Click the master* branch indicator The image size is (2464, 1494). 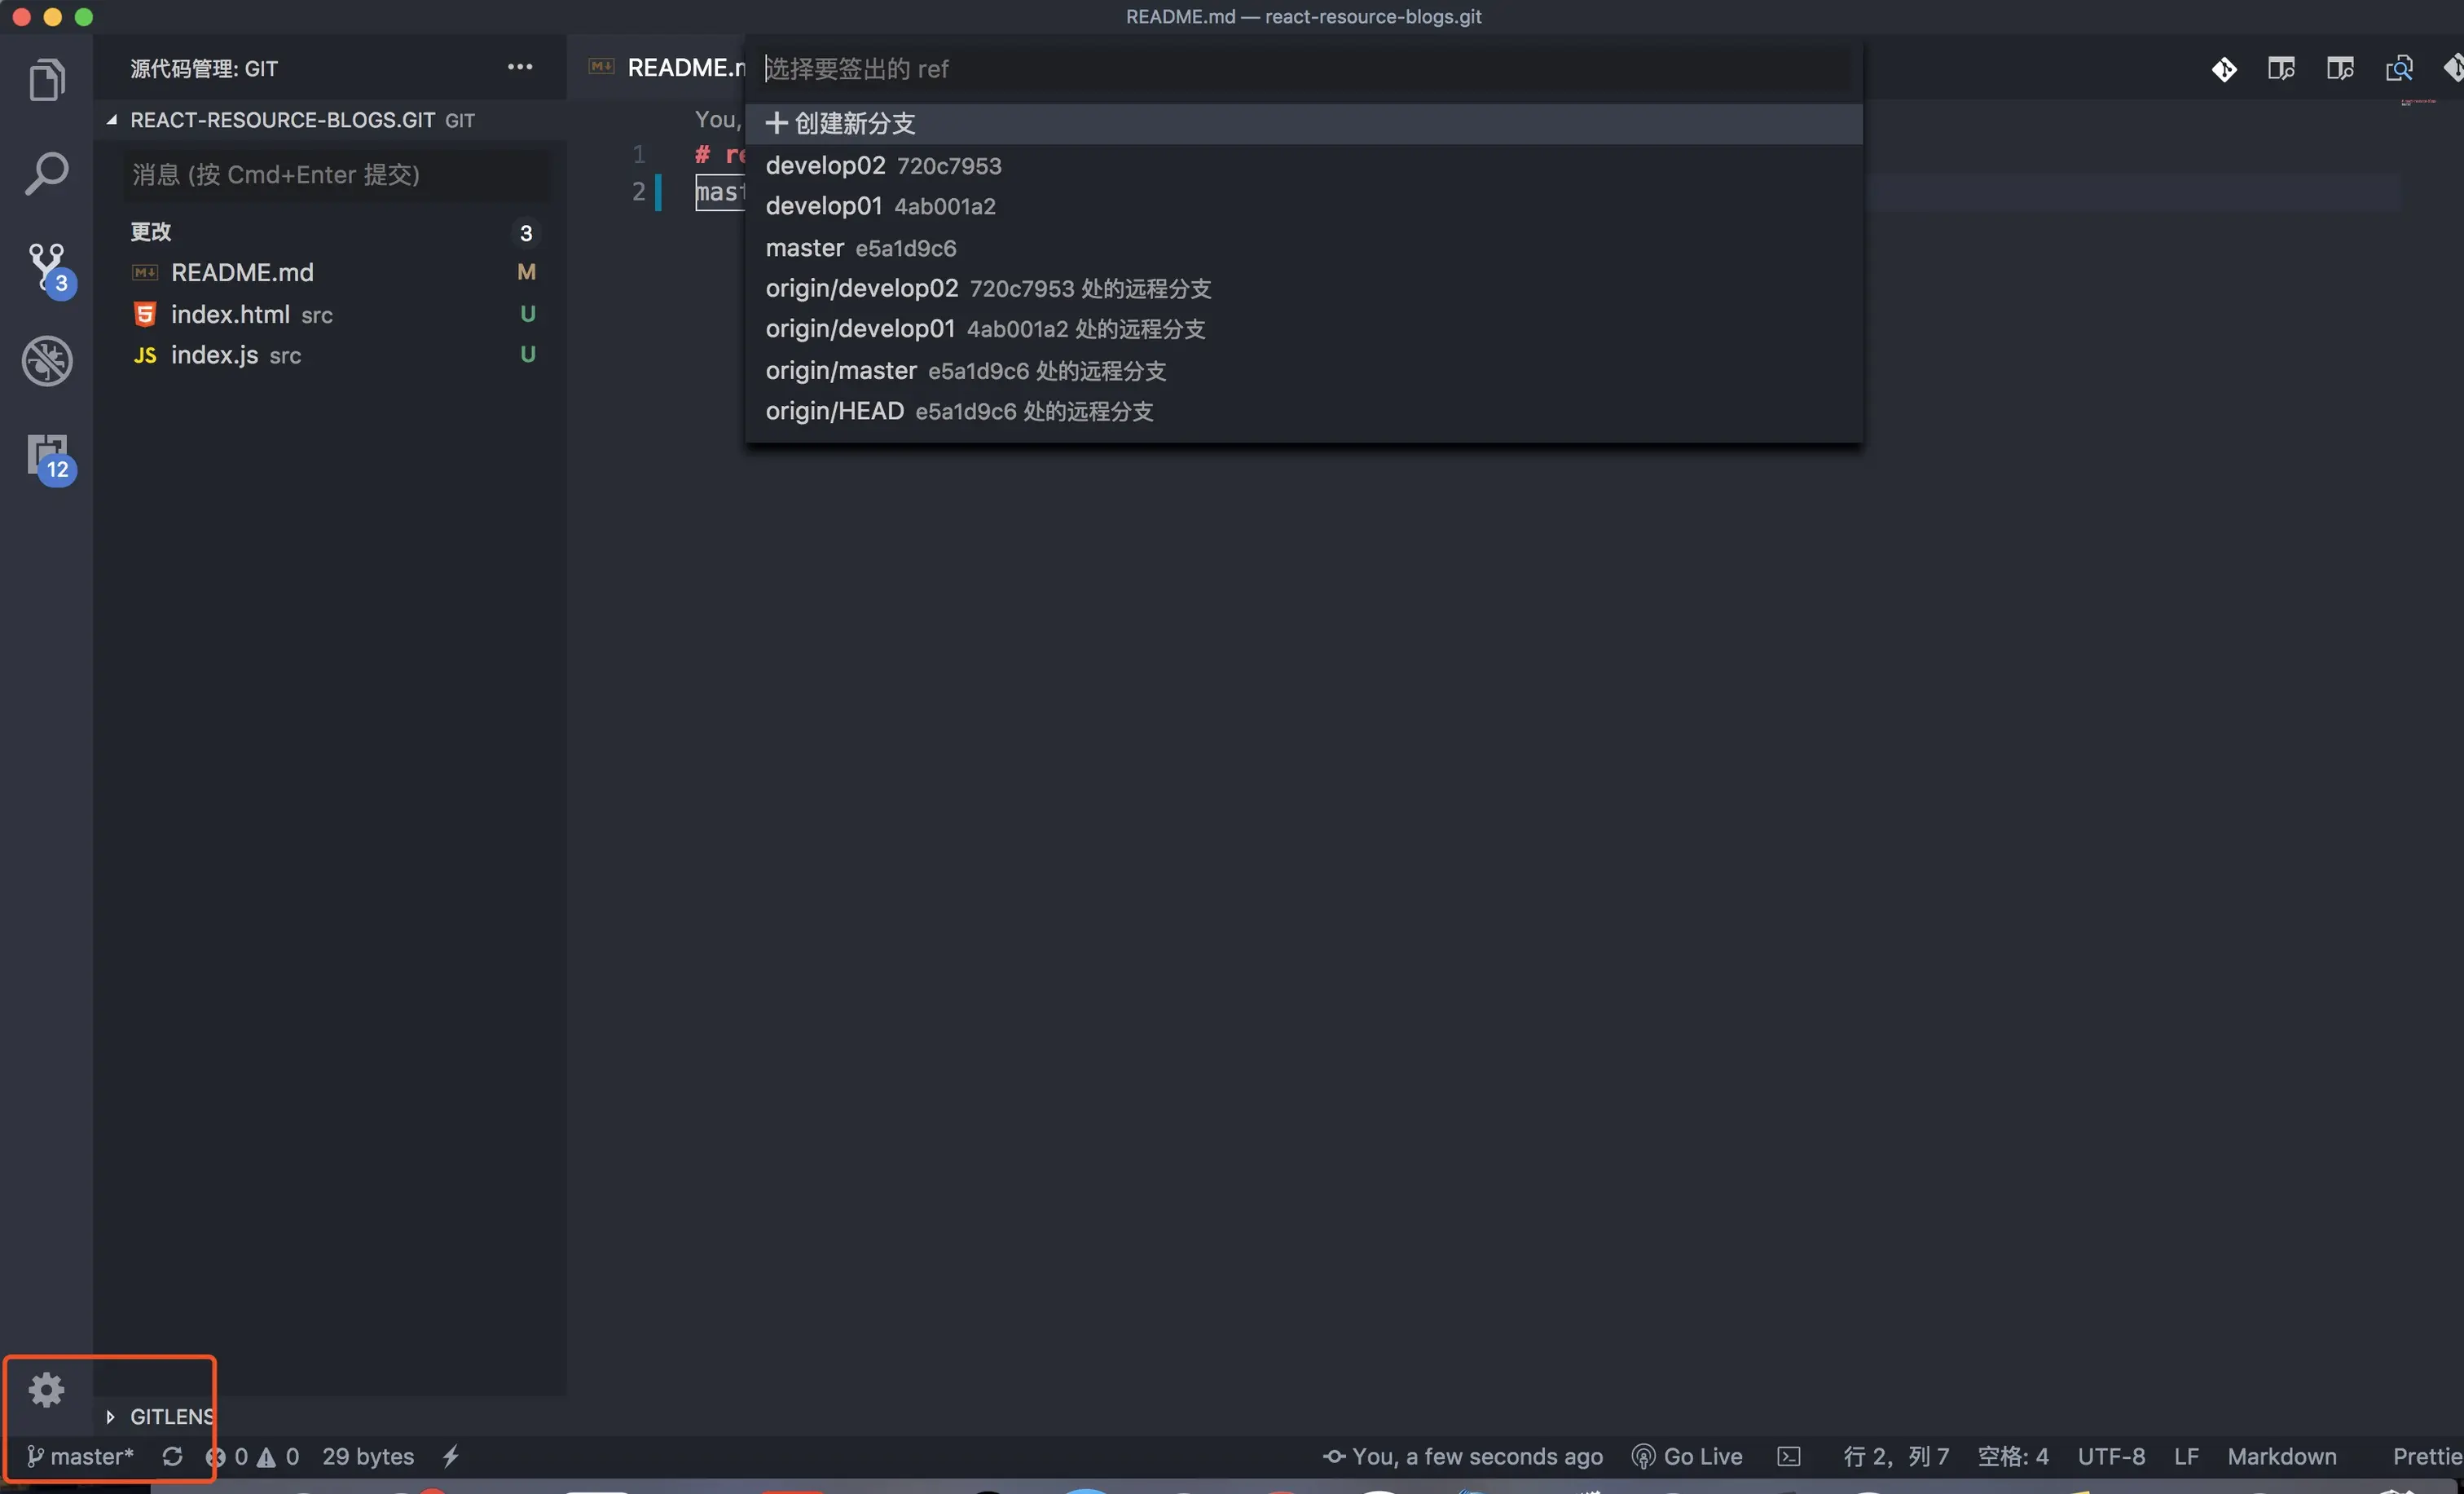point(80,1456)
